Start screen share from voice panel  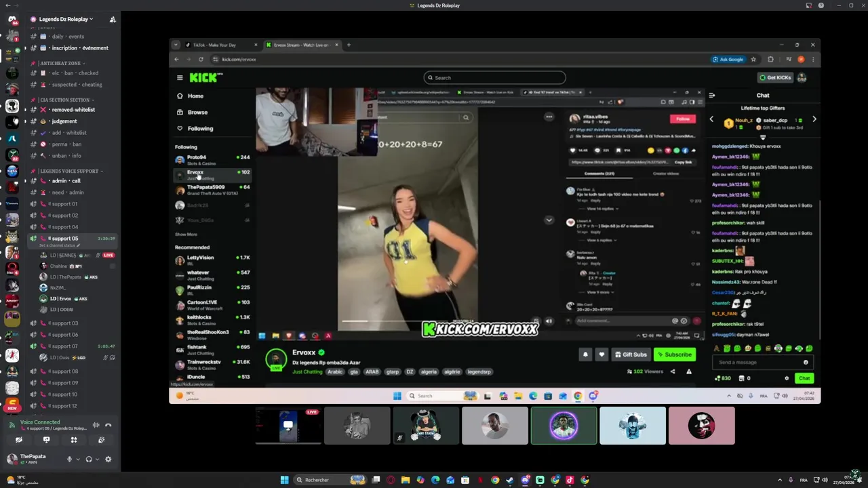[46, 440]
